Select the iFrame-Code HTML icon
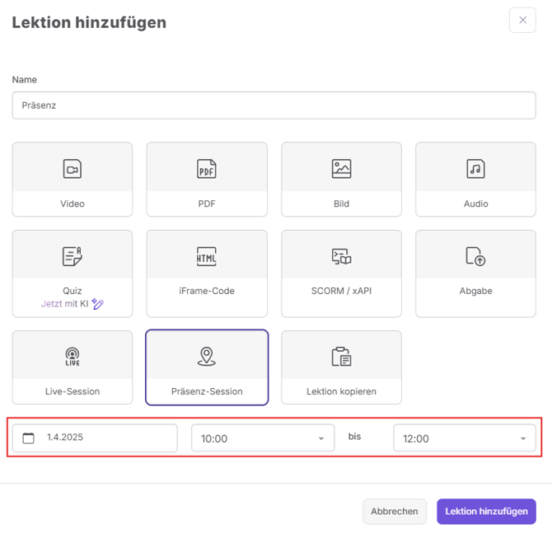The image size is (552, 533). coord(207,256)
